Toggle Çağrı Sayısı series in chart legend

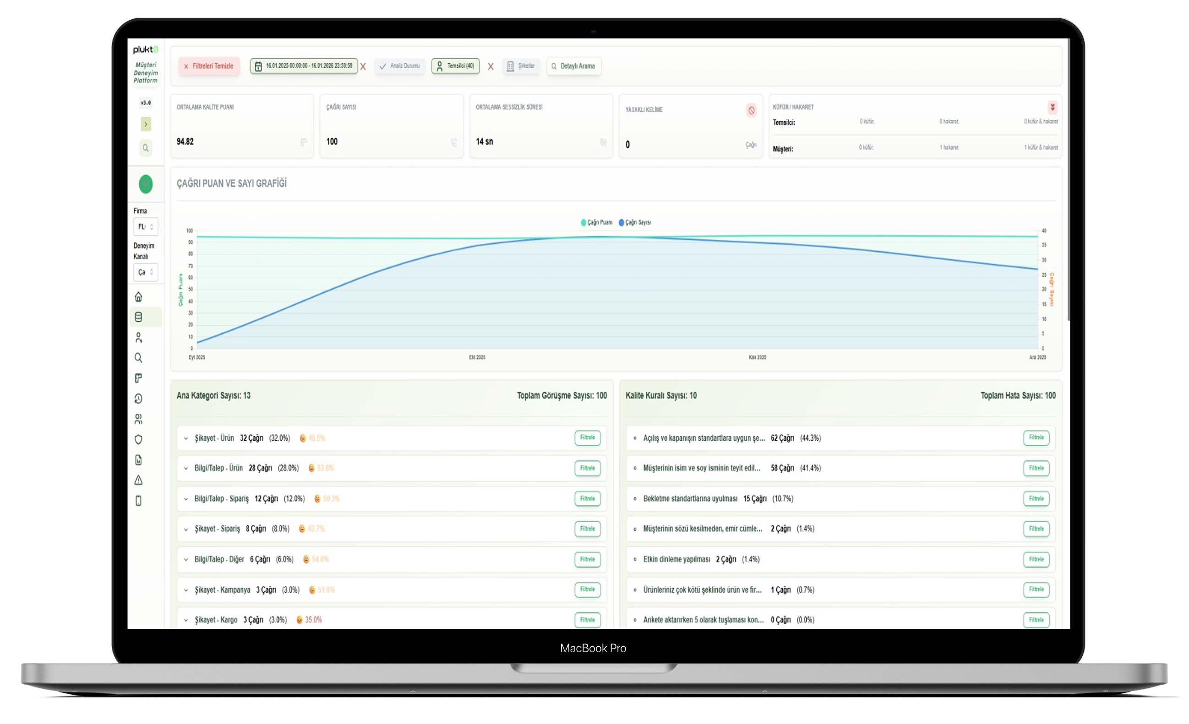pyautogui.click(x=634, y=222)
